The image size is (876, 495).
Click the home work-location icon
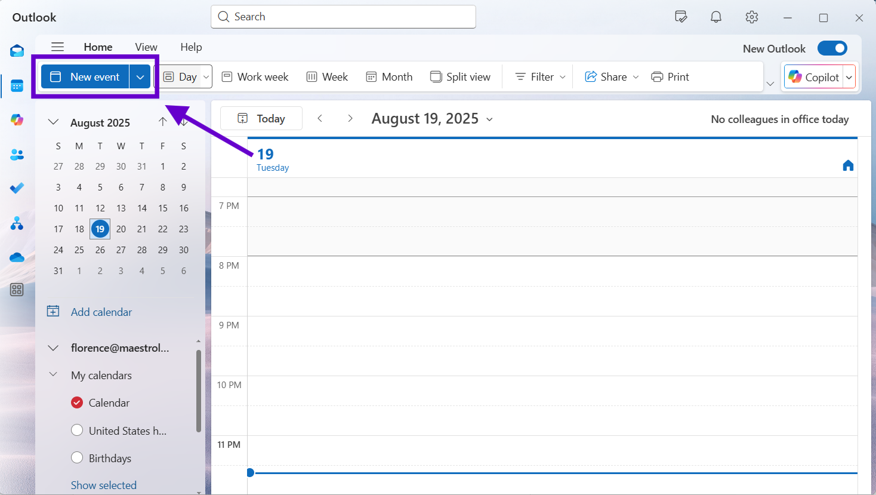(848, 165)
